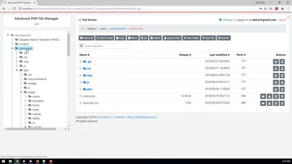This screenshot has height=164, width=292.
Task: Click trash icon for img folder
Action: point(282,76)
